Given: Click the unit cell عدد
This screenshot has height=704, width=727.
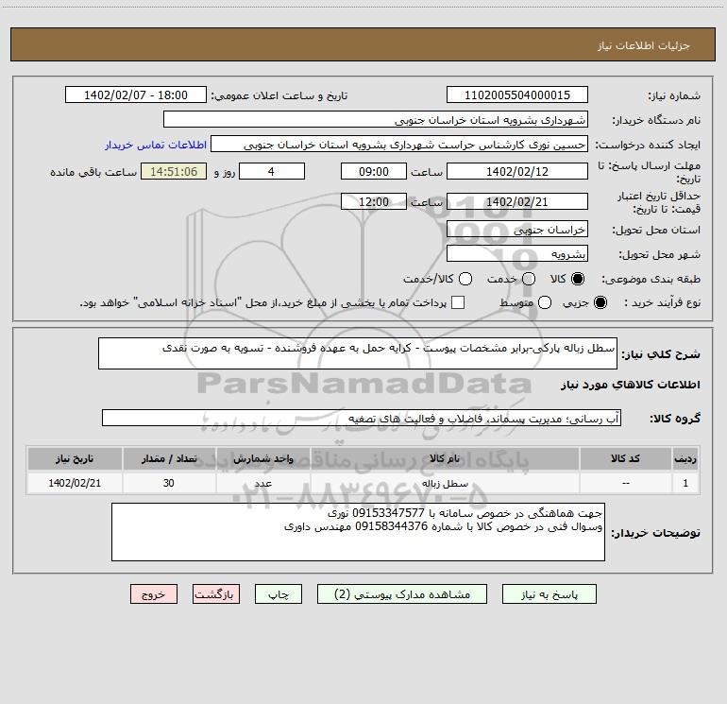Looking at the screenshot, I should [x=262, y=483].
